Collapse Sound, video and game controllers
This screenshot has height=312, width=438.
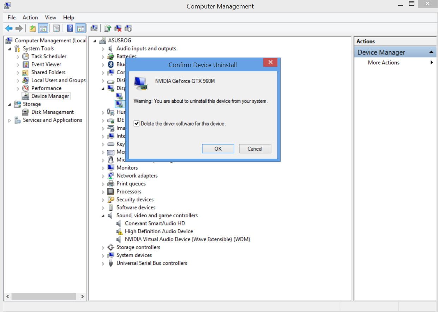point(103,216)
